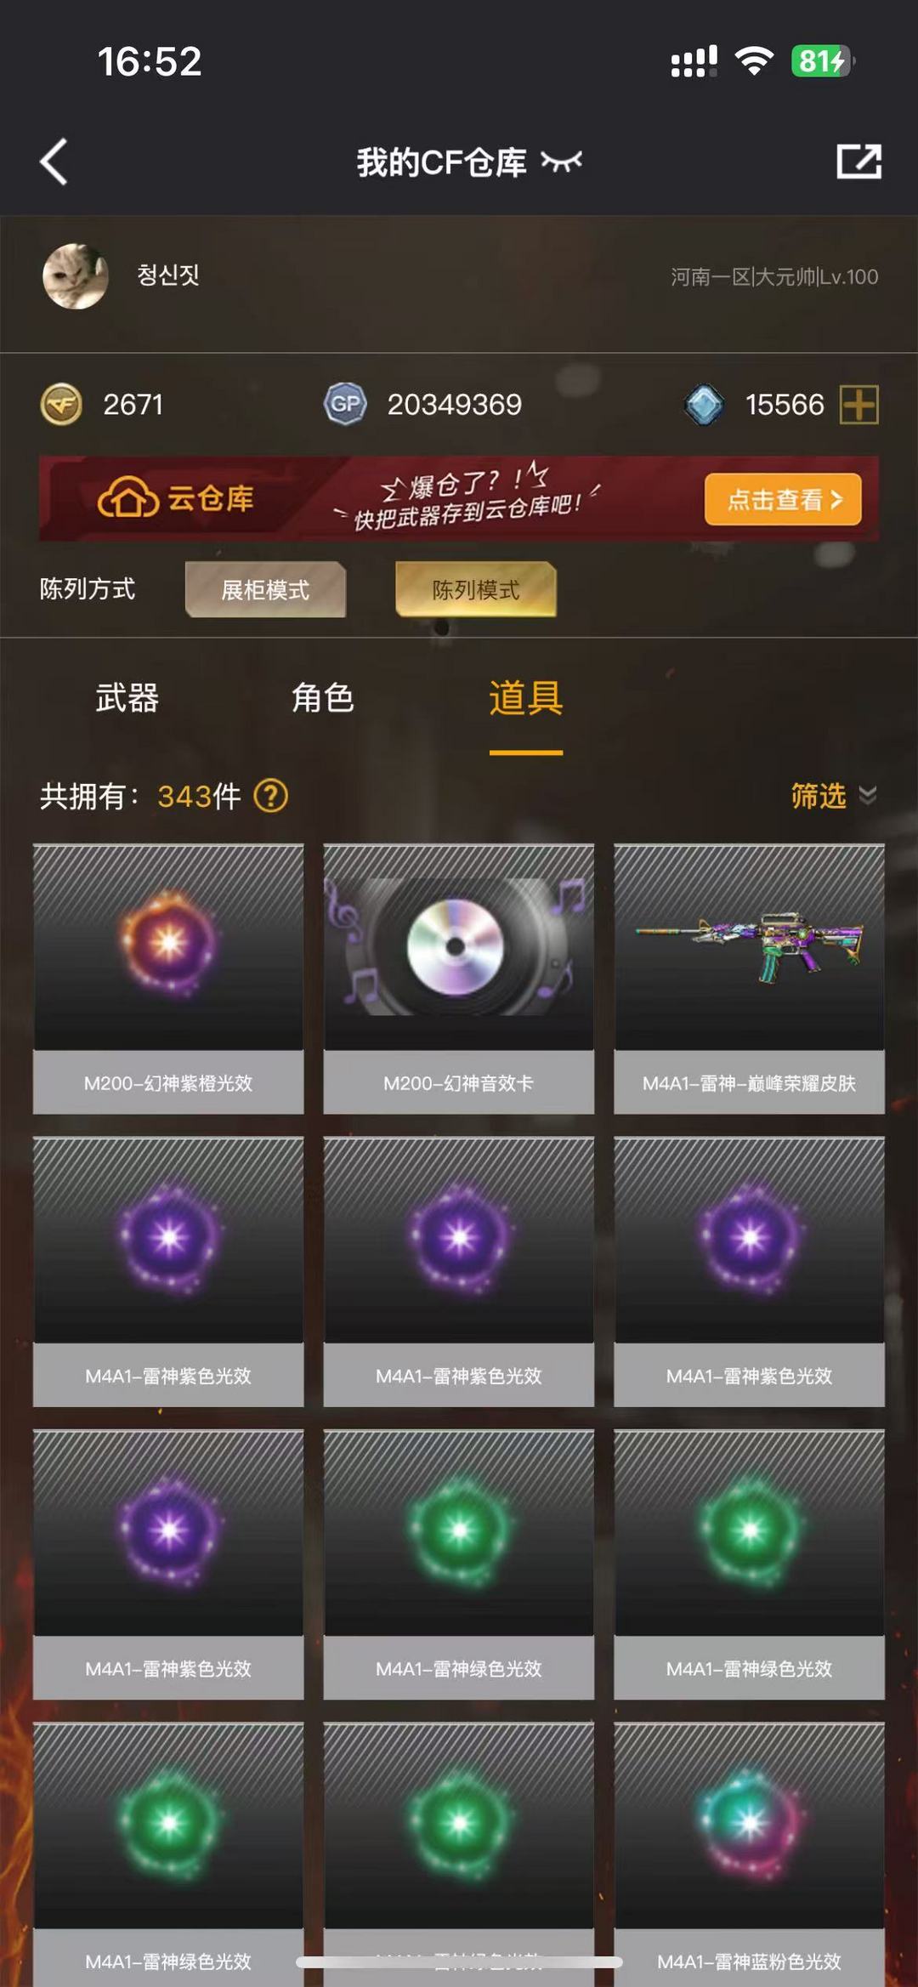Click the chevron next to 筛选
This screenshot has height=1987, width=918.
tap(868, 796)
